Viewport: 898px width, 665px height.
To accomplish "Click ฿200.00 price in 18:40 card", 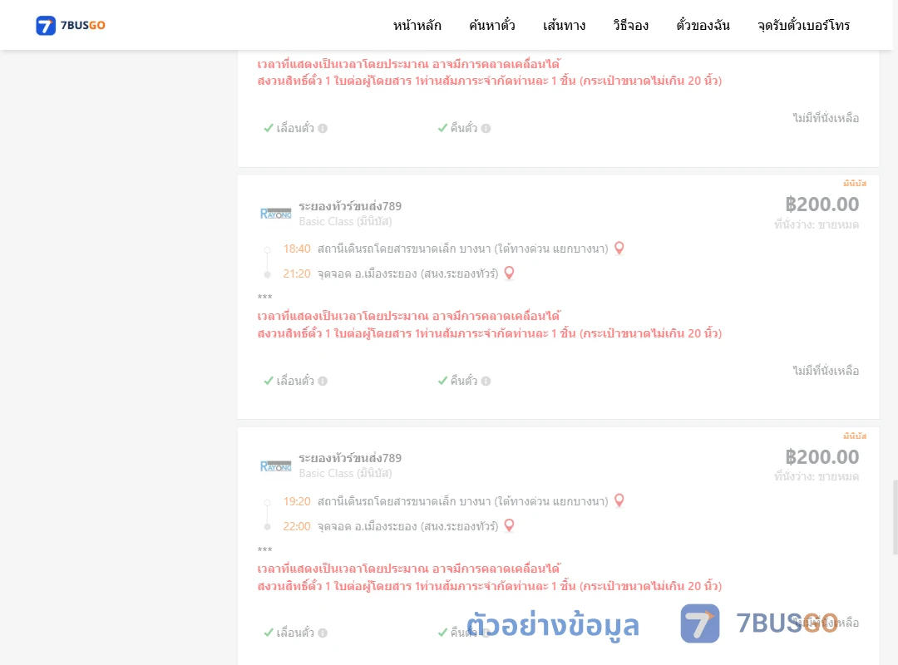I will tap(822, 204).
